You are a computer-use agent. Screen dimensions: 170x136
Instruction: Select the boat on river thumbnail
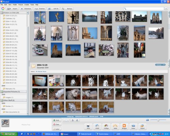pyautogui.click(x=40, y=50)
